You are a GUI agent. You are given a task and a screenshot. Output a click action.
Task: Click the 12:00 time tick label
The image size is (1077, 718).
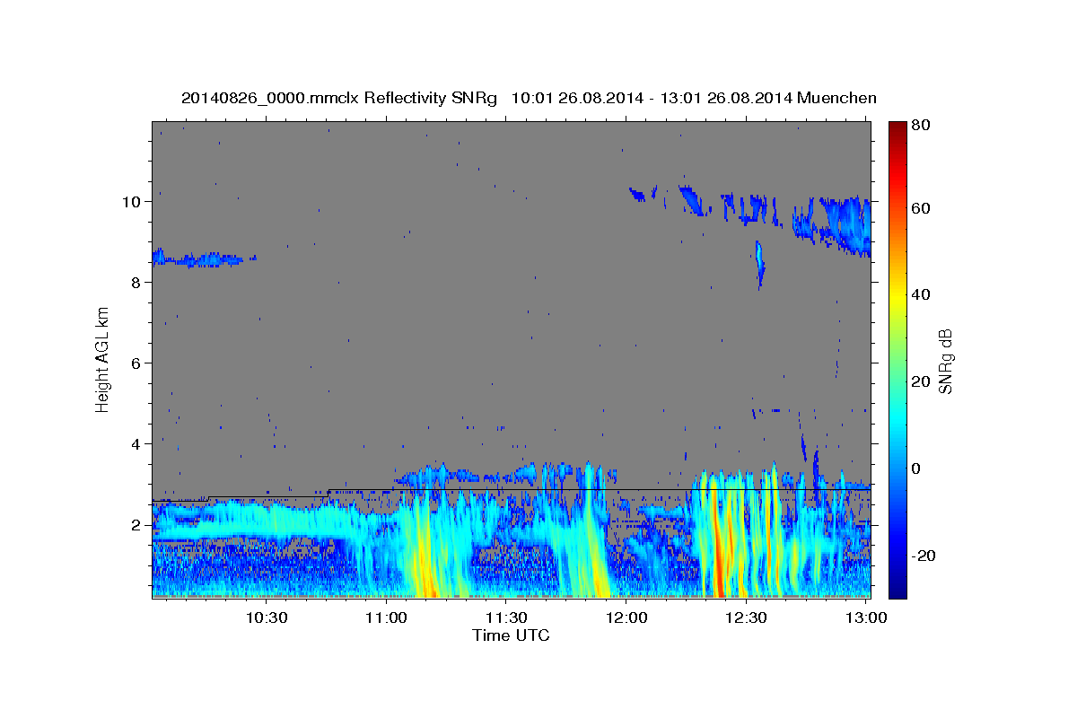[x=627, y=617]
